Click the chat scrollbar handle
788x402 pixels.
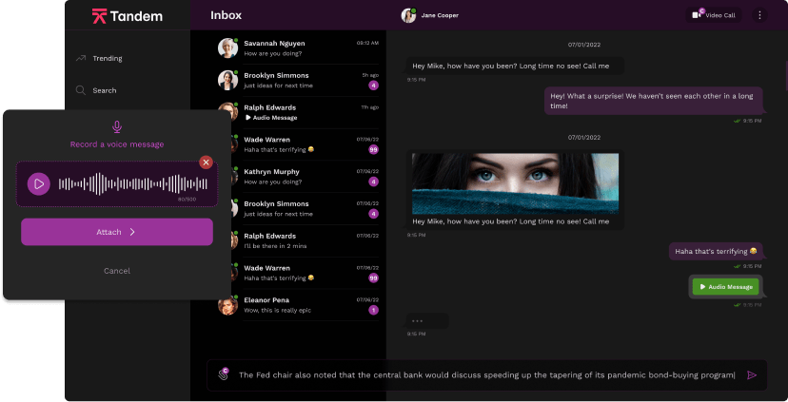[786, 75]
